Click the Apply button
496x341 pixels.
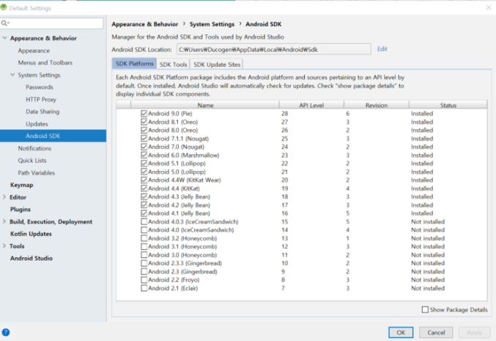pyautogui.click(x=475, y=332)
